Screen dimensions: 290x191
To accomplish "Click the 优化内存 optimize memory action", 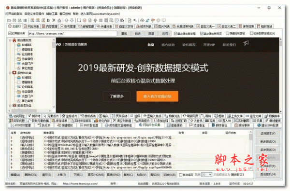I will tap(102, 121).
